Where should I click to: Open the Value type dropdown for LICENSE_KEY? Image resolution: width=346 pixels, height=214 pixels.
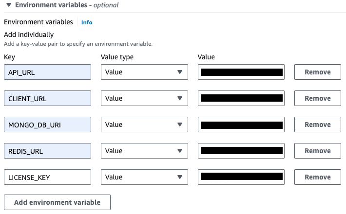click(144, 177)
